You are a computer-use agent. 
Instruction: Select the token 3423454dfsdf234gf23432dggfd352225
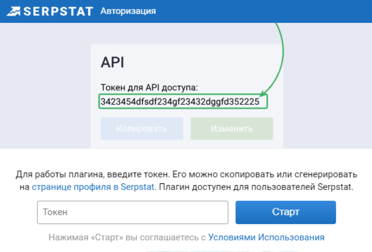(180, 101)
